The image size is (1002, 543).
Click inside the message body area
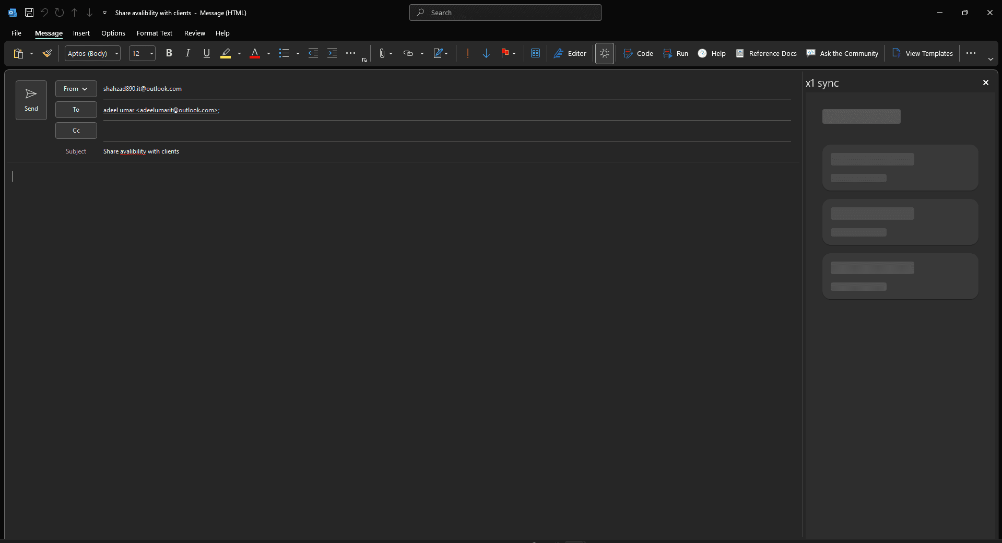[402, 350]
